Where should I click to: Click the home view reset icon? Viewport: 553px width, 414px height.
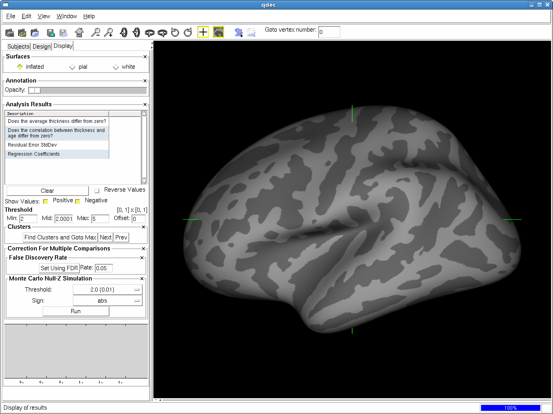[79, 32]
